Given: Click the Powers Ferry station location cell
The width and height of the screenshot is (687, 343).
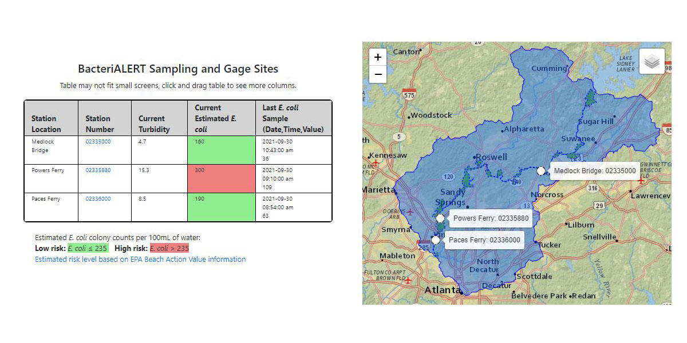Looking at the screenshot, I should [51, 179].
